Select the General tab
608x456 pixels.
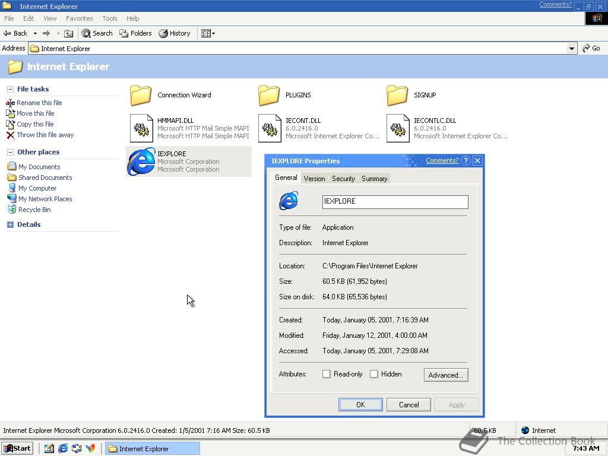(x=286, y=178)
